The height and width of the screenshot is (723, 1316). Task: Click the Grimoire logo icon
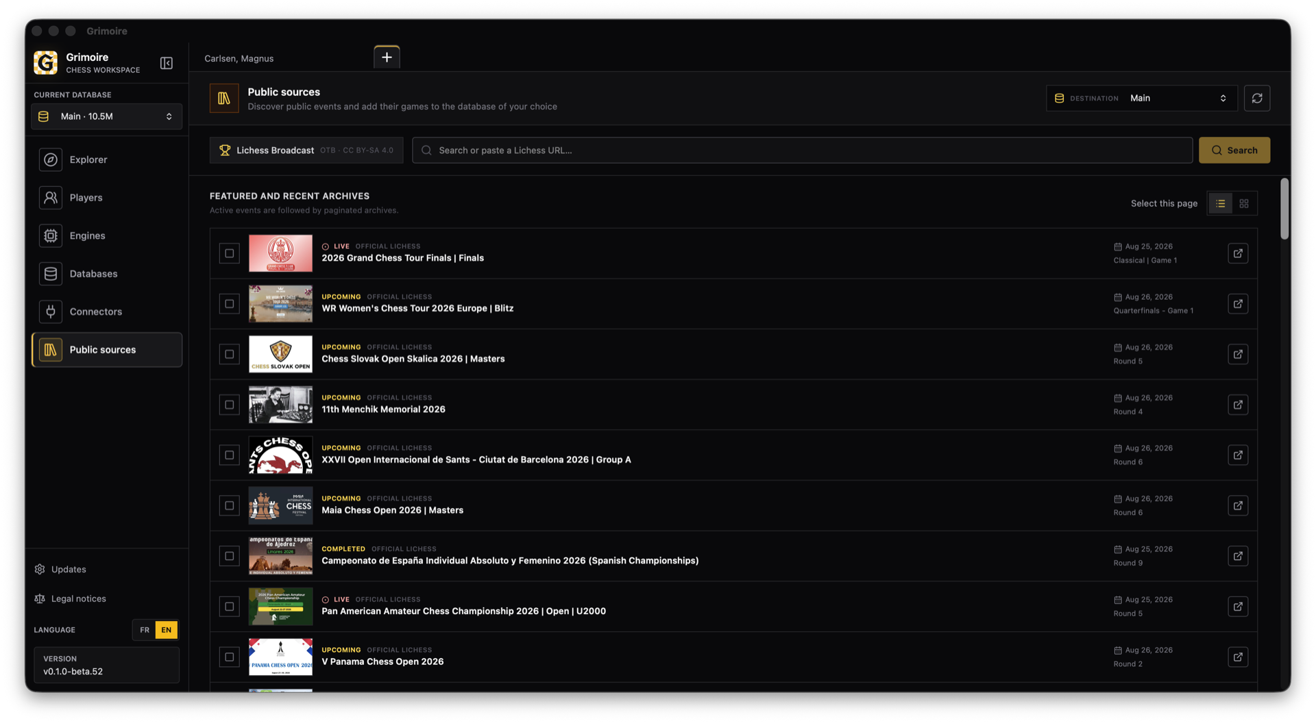(x=46, y=62)
